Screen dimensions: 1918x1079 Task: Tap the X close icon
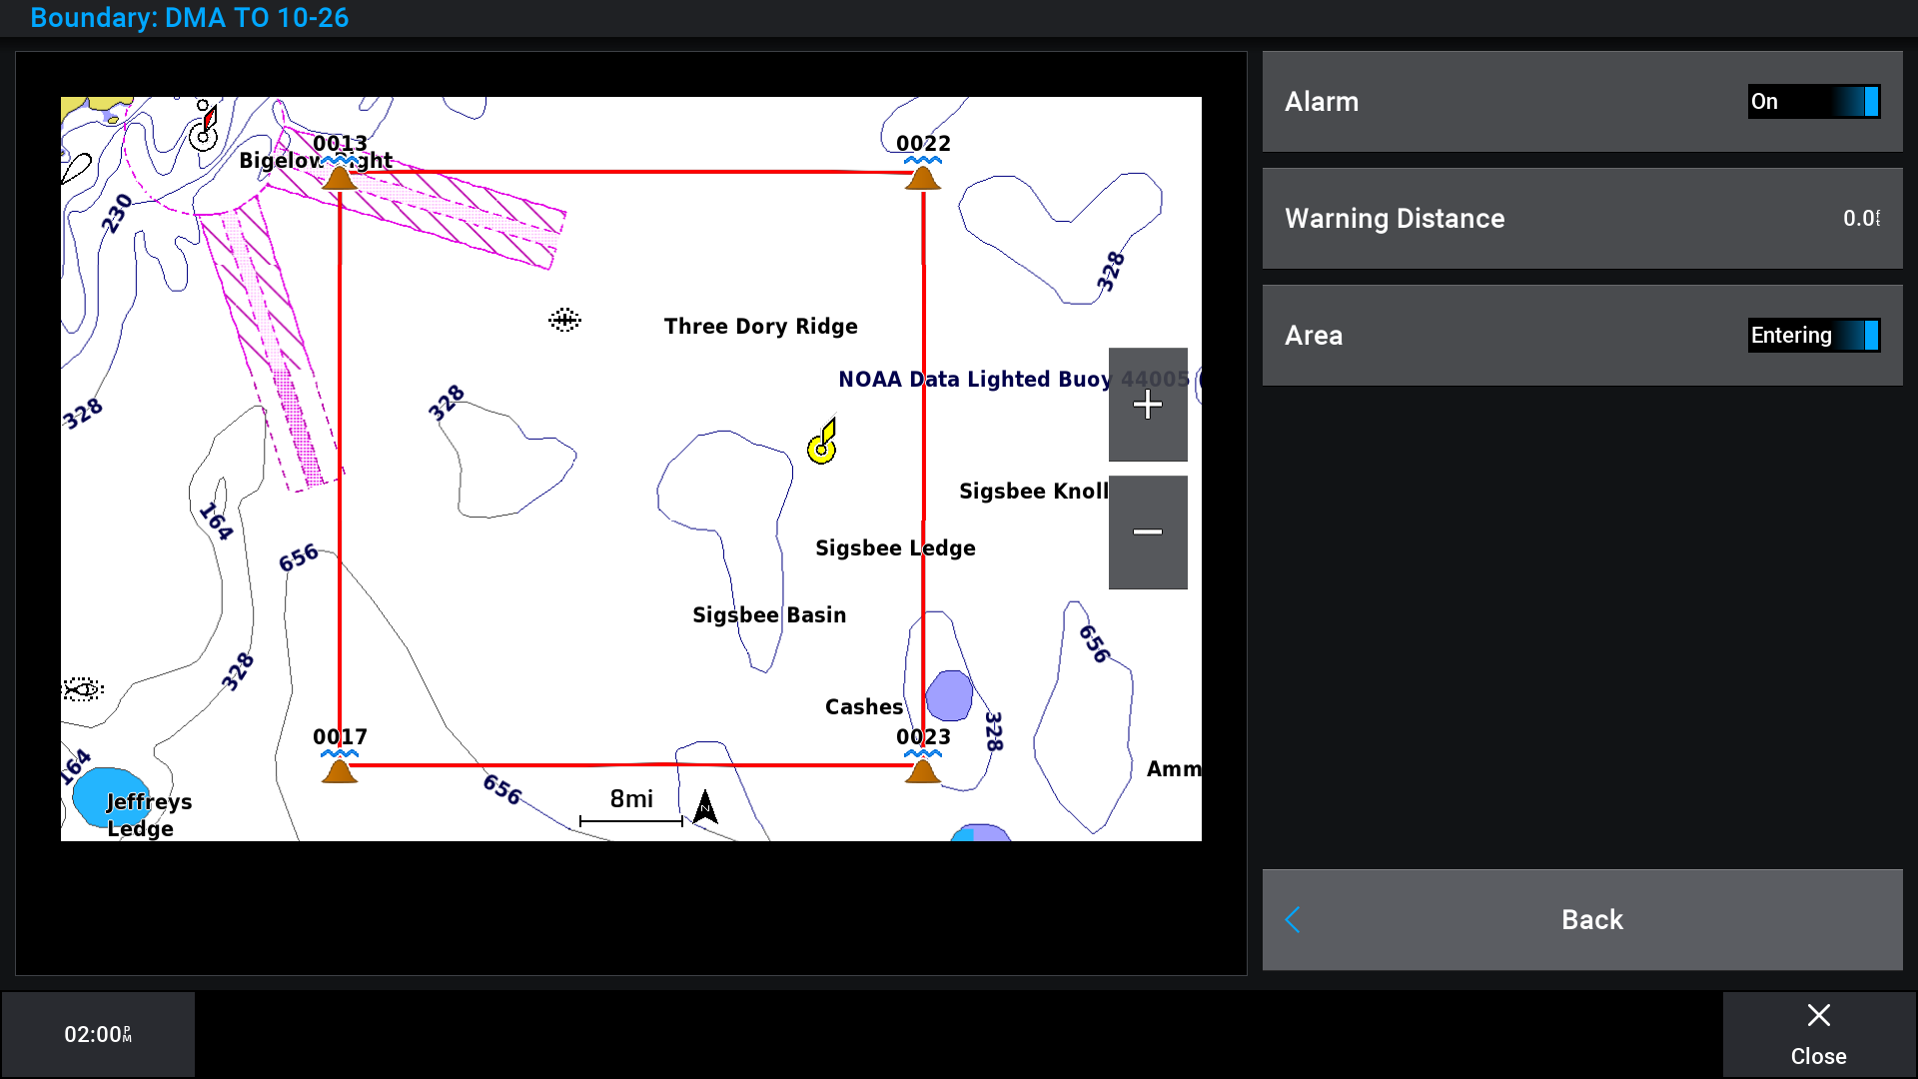[x=1819, y=1016]
